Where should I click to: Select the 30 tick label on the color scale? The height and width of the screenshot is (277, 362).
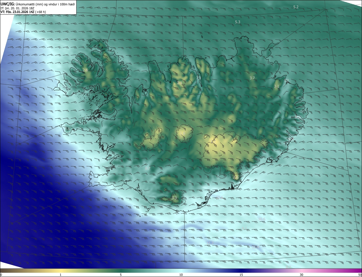coord(301,275)
